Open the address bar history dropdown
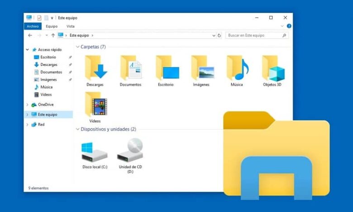The width and height of the screenshot is (353, 212). (x=214, y=36)
